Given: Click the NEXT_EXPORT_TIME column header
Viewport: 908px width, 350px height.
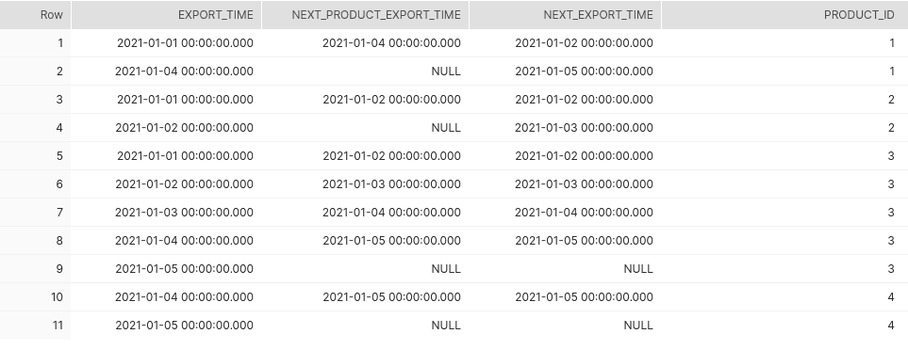Looking at the screenshot, I should pos(565,15).
